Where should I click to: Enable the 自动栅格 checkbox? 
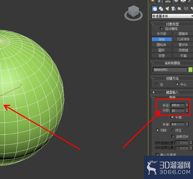tap(162, 29)
